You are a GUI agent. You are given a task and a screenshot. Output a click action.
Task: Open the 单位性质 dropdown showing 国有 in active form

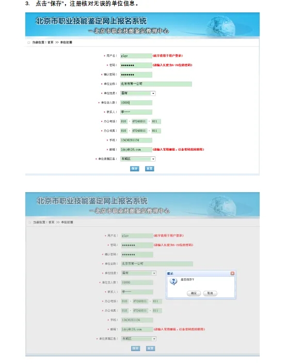pos(138,93)
